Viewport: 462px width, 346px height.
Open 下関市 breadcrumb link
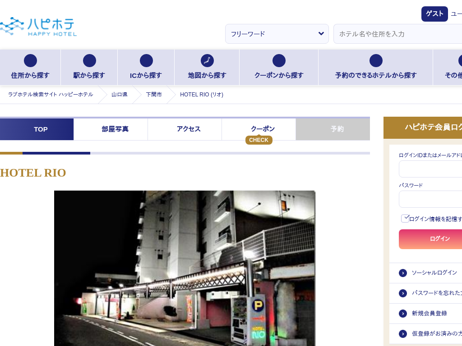pos(154,95)
